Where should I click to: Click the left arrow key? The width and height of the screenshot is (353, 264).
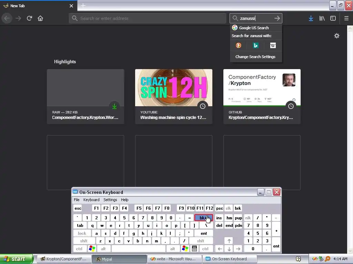point(220,249)
